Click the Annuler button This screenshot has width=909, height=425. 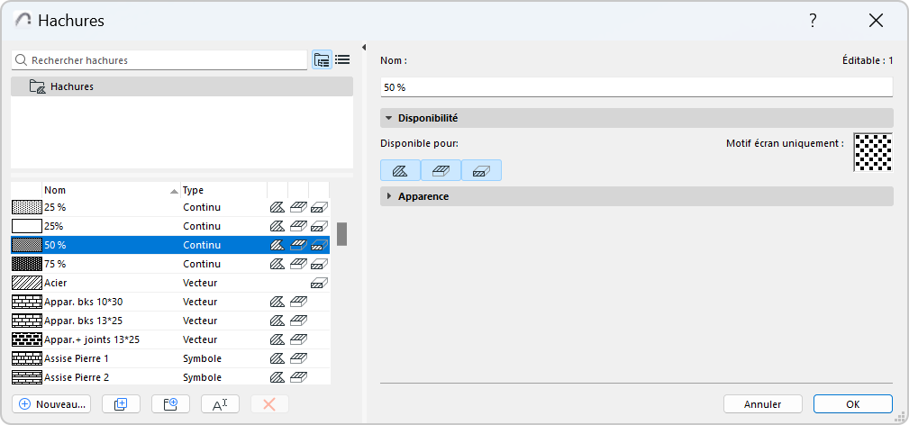(762, 404)
